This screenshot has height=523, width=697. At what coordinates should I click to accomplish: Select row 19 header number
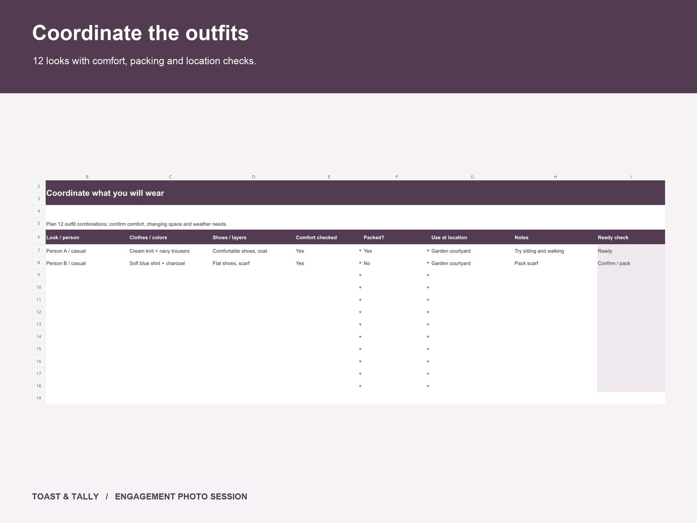[39, 398]
